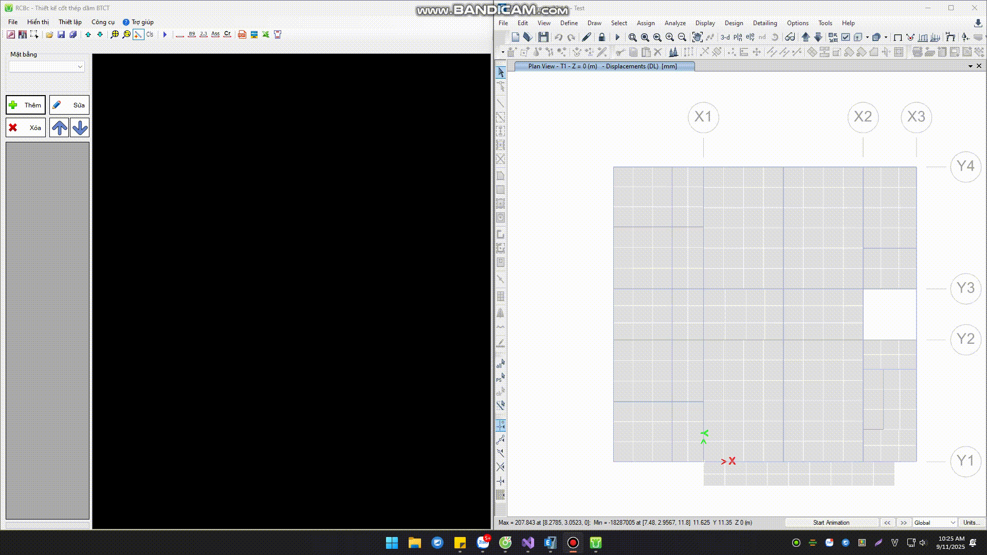Click the blue move down arrow button
This screenshot has height=555, width=987.
(80, 127)
